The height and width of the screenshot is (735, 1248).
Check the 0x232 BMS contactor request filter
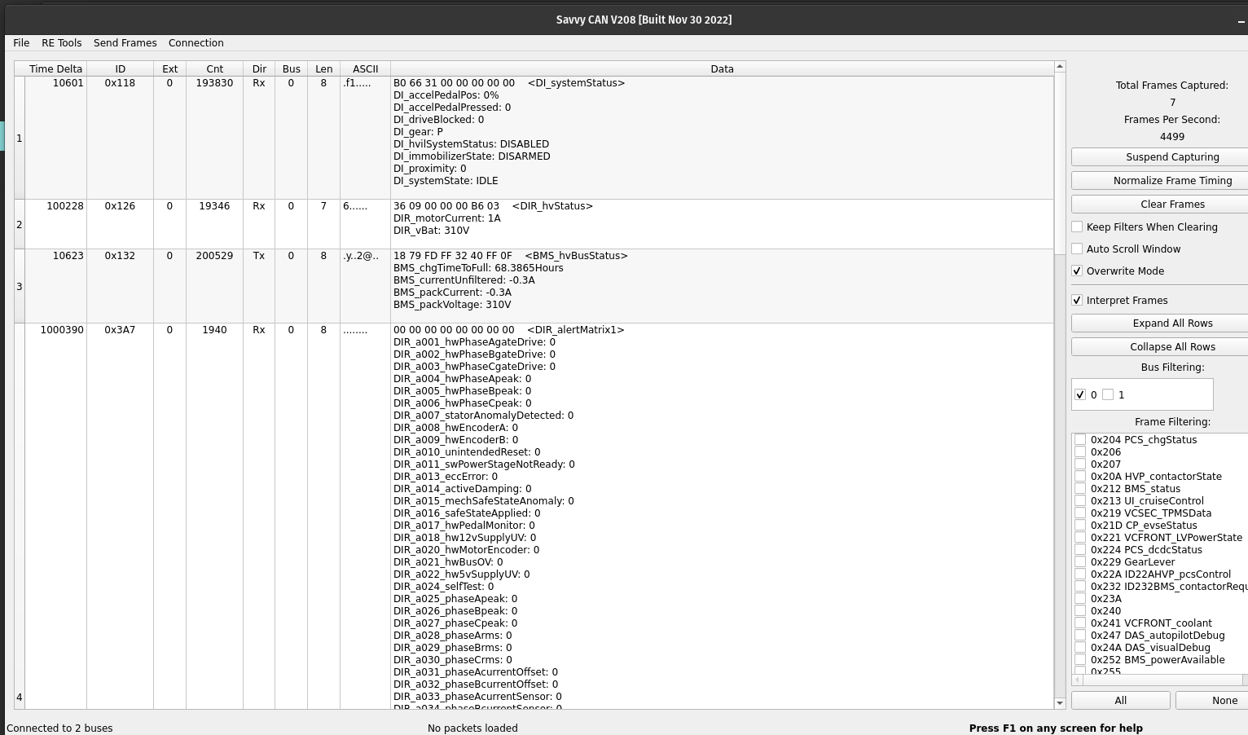pos(1080,587)
